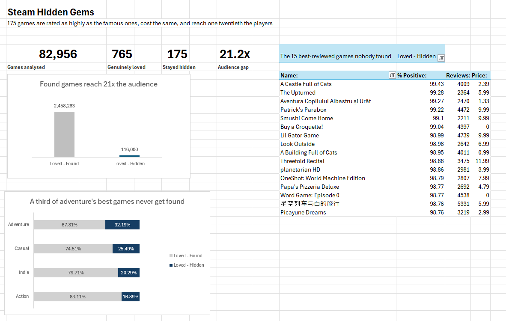
Task: Click the 2,458,263 data label
Action: [64, 106]
